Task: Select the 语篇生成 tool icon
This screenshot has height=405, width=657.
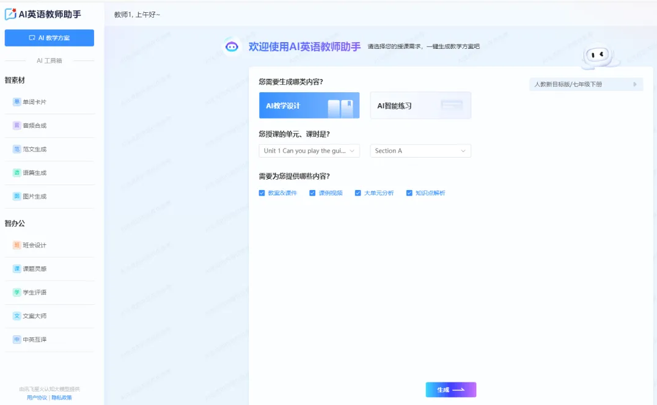Action: coord(17,173)
